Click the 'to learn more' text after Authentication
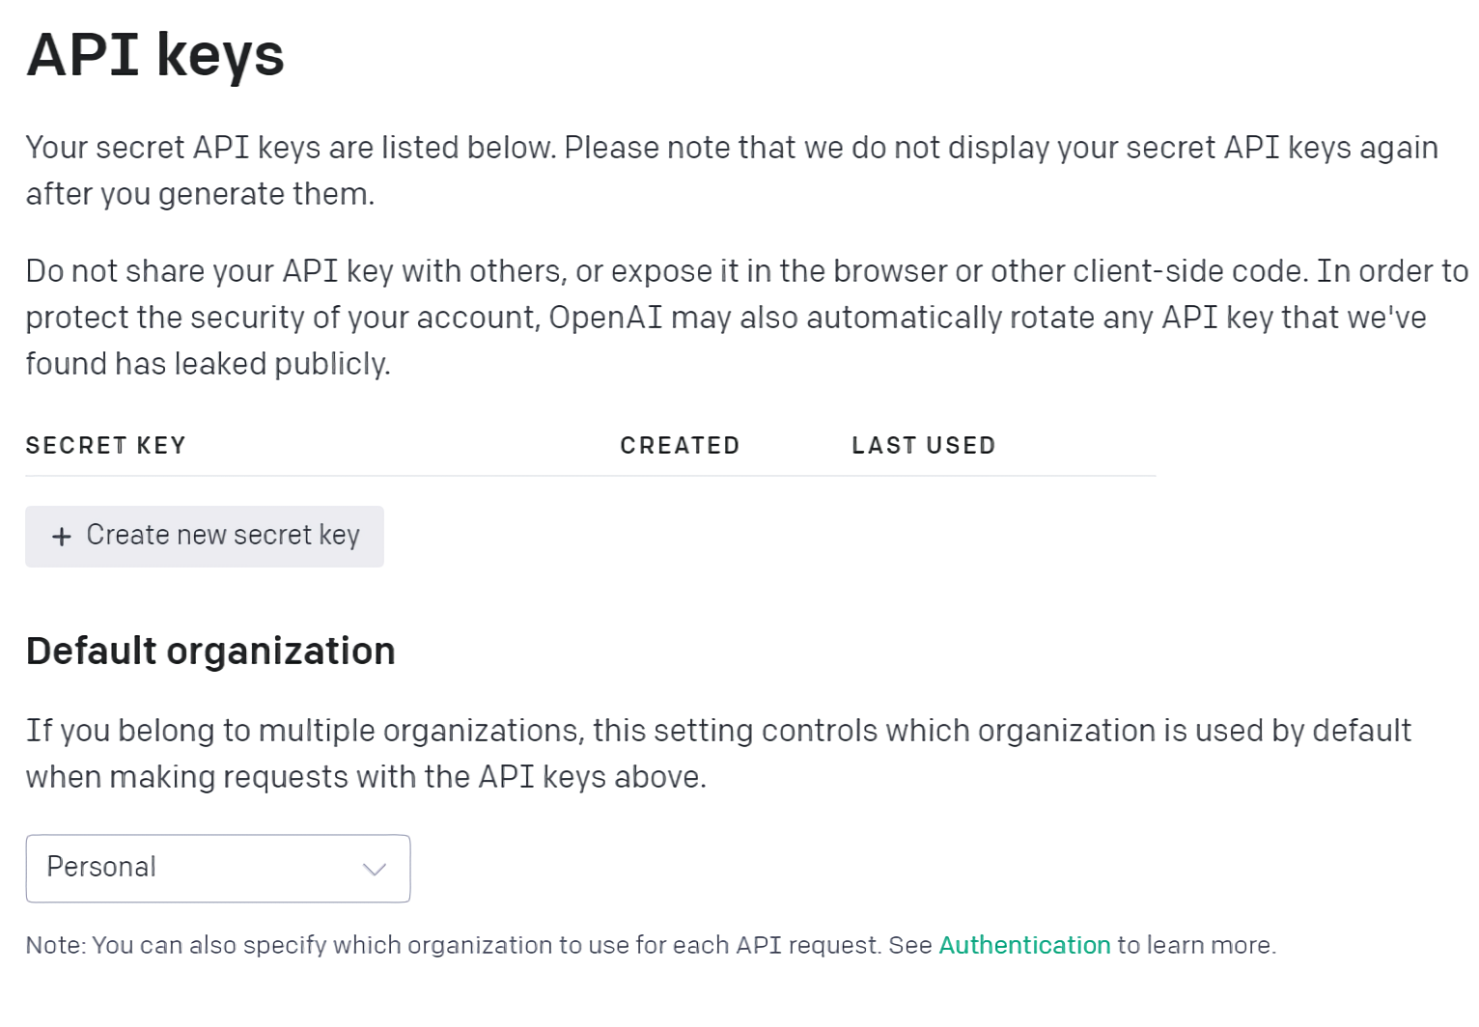Image resolution: width=1479 pixels, height=1027 pixels. [1196, 945]
